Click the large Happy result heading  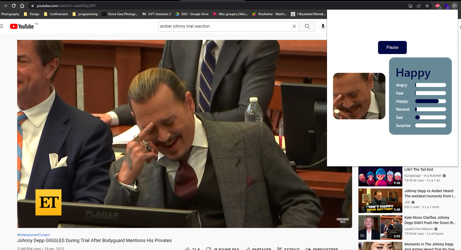413,73
